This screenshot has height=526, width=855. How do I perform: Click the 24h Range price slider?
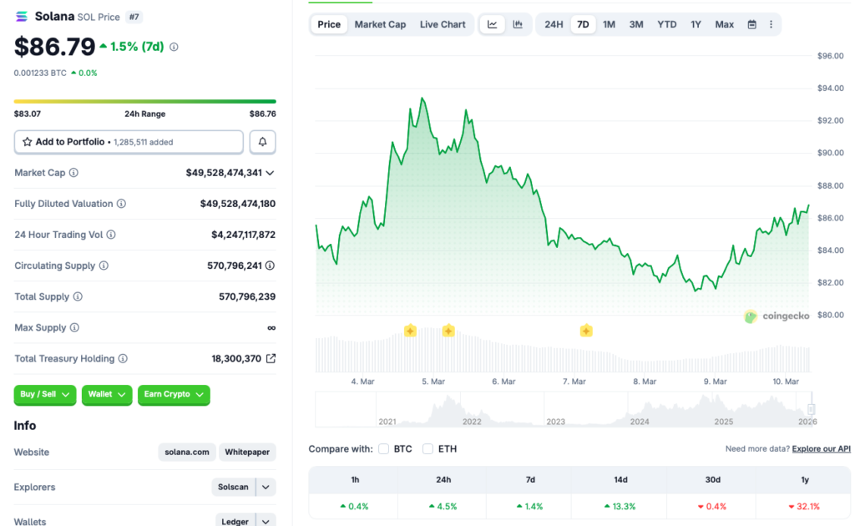(145, 99)
